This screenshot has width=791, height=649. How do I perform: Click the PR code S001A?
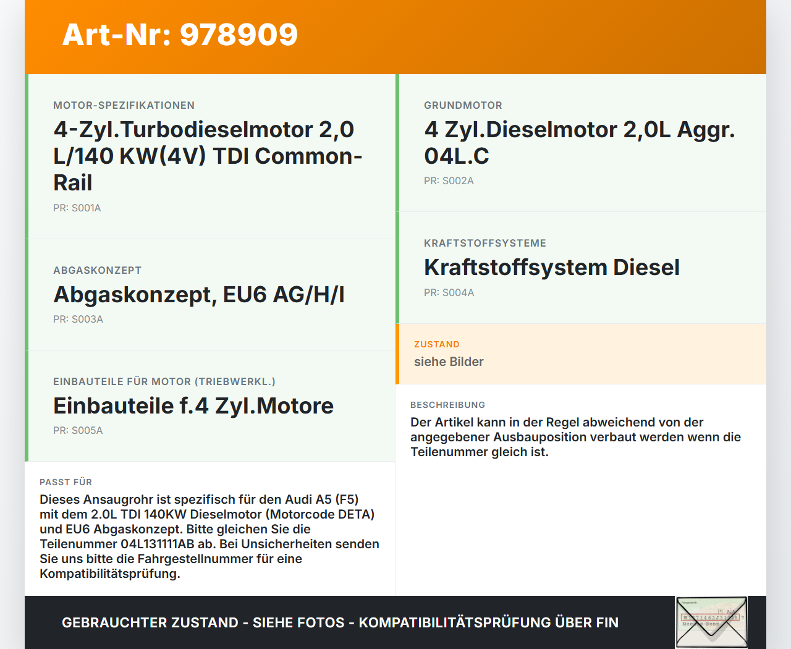click(77, 208)
